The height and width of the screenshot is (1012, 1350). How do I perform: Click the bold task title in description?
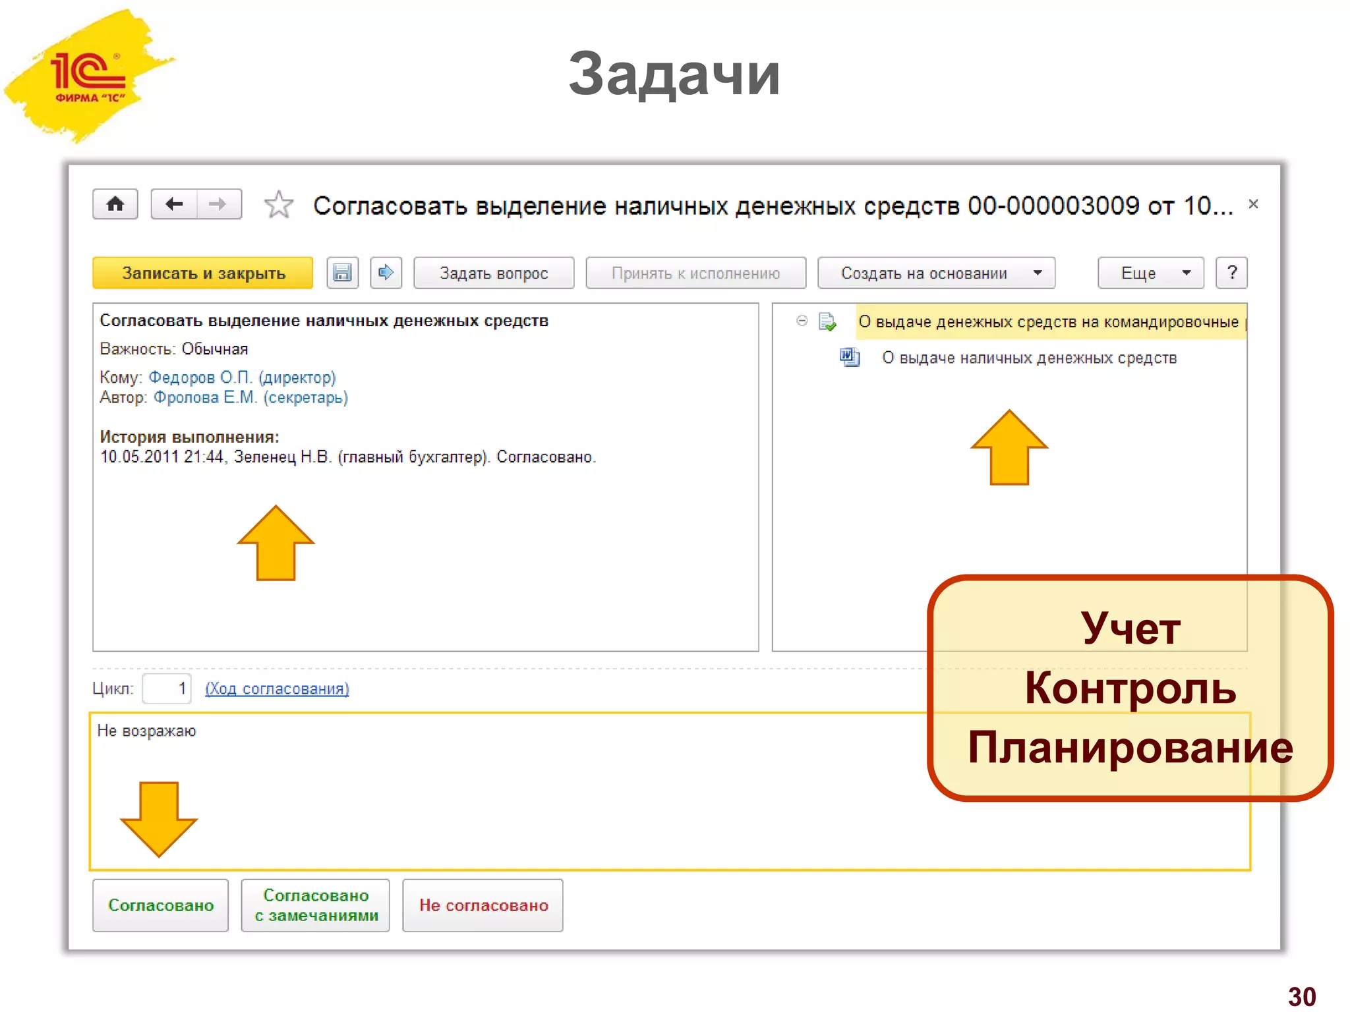tap(324, 321)
